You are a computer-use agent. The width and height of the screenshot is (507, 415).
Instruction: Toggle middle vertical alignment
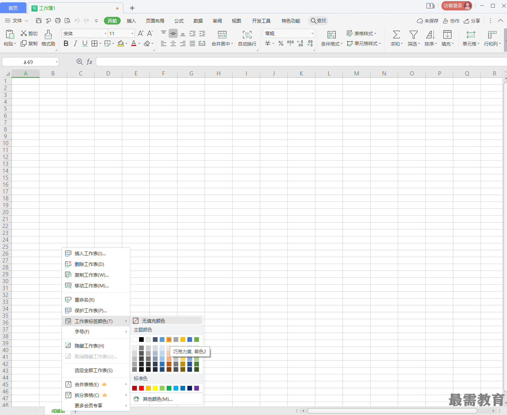click(173, 33)
